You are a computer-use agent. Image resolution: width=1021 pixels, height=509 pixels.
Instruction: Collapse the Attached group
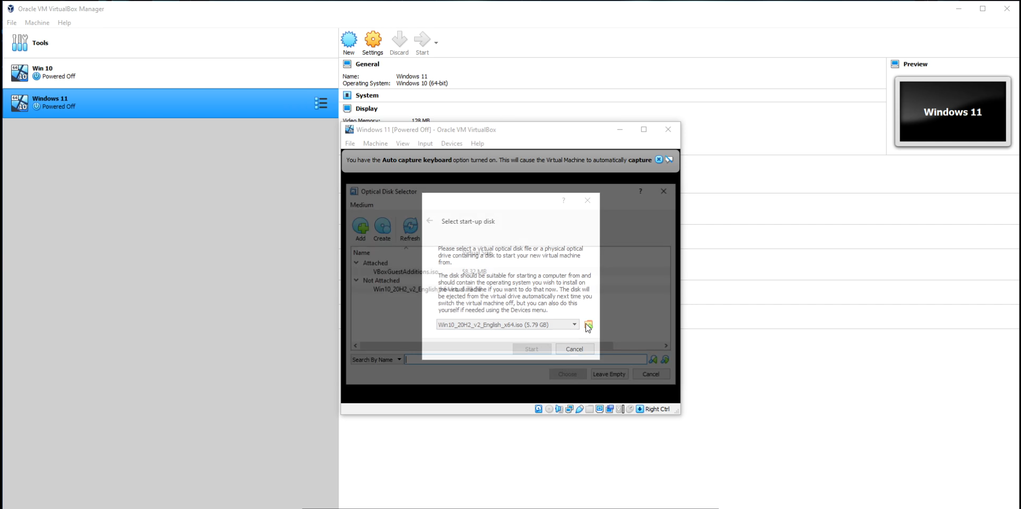click(356, 262)
